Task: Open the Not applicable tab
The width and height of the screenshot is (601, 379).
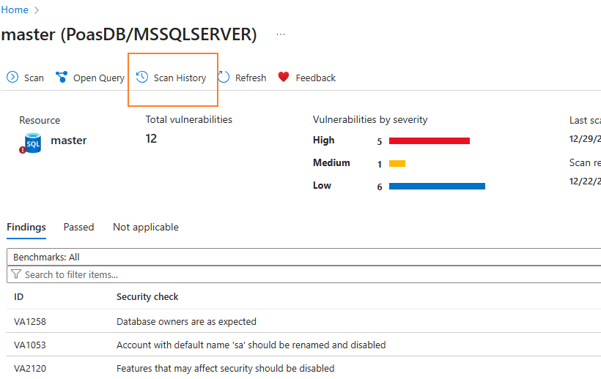Action: [146, 227]
